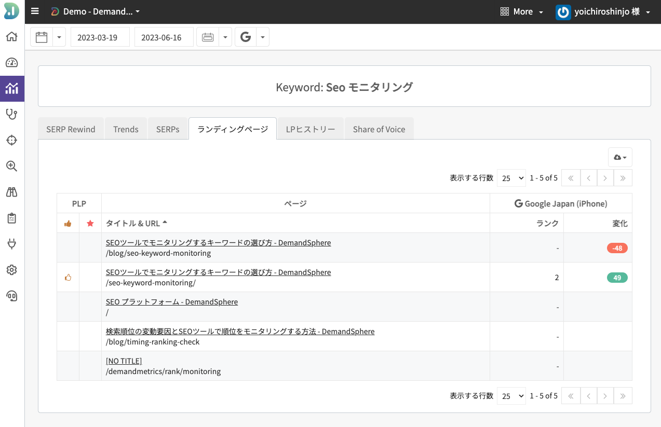
Task: Click the Google search engine icon button
Action: [246, 37]
